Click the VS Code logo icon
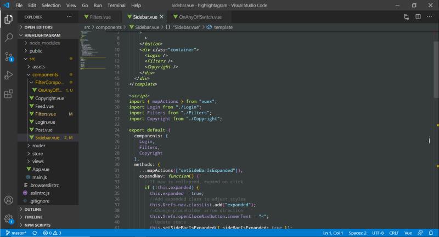Viewport: 439px width, 237px height. [6, 5]
